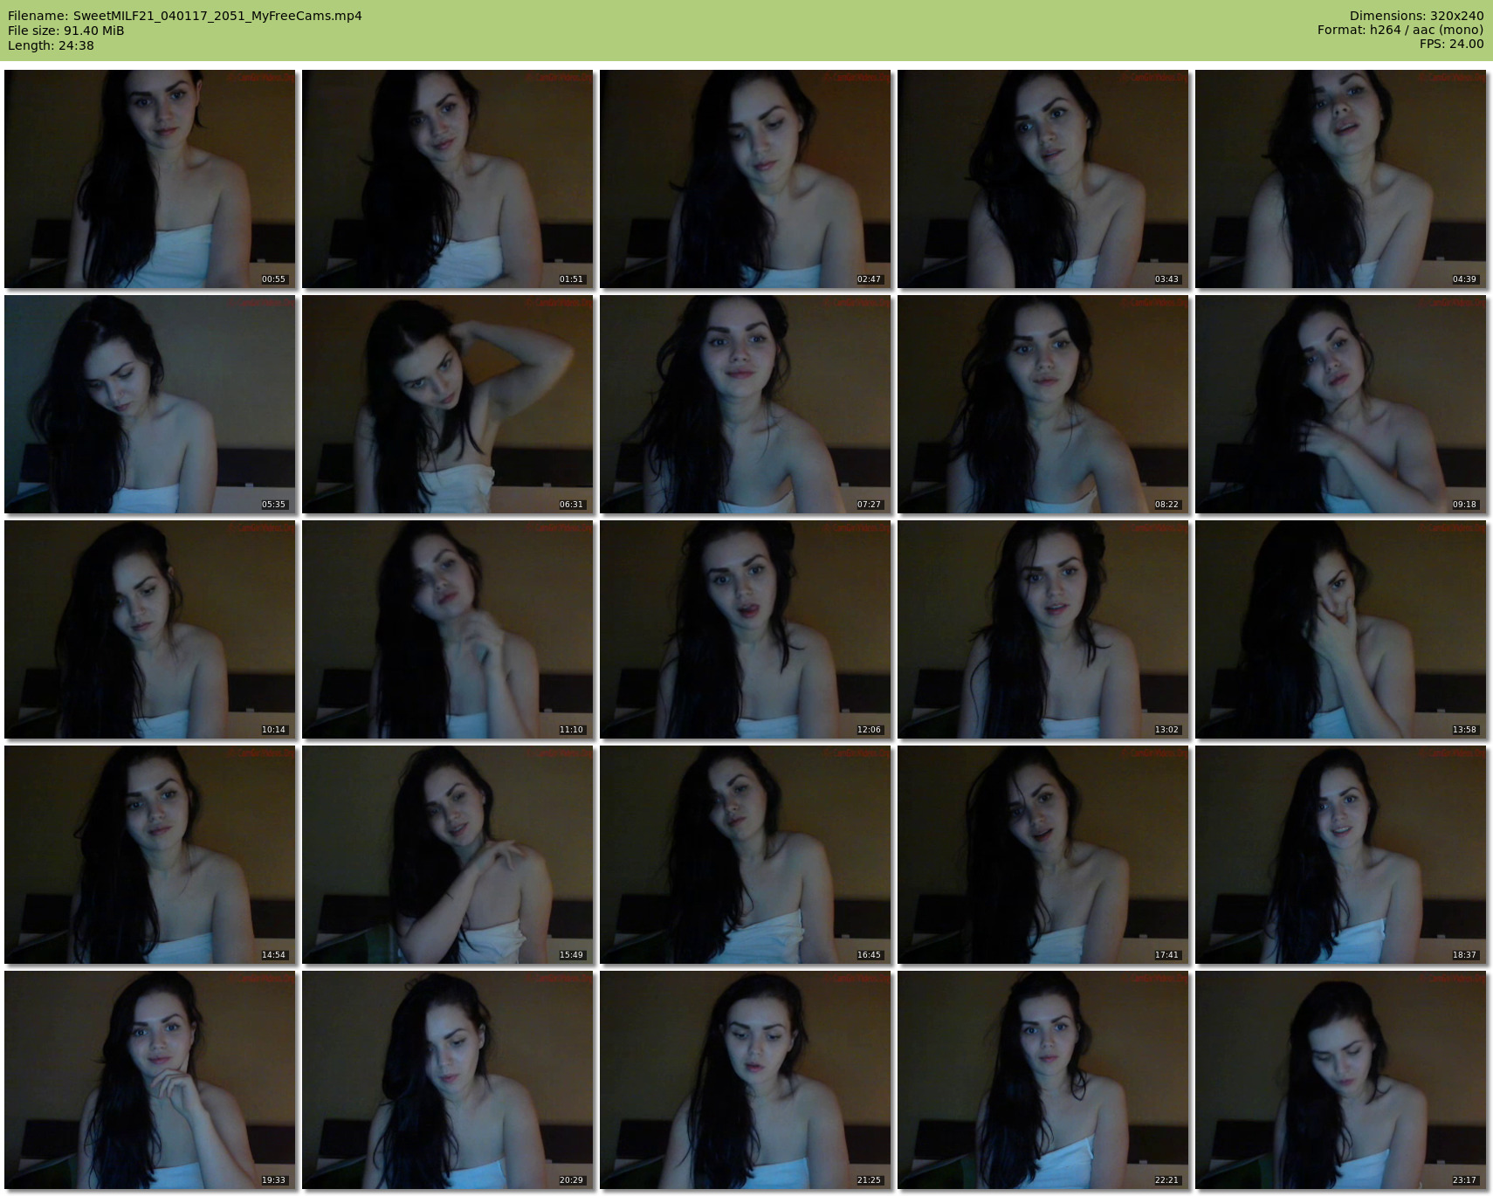Click the Filename text in the header

[x=185, y=16]
